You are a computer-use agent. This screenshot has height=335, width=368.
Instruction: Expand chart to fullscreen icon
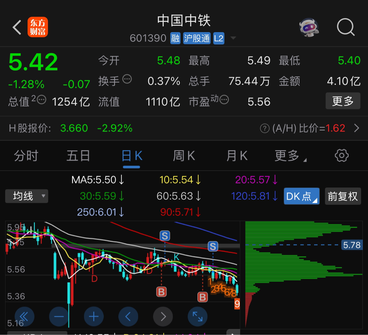(x=198, y=317)
